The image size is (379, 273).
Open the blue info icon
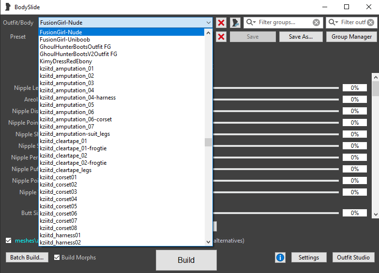coord(280,258)
